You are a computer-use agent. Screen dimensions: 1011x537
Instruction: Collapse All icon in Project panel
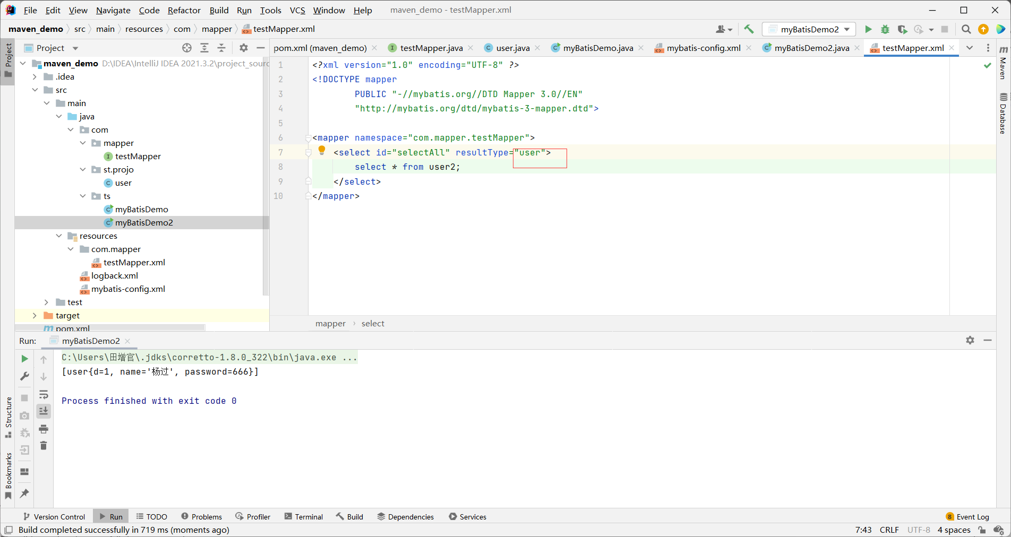(221, 48)
